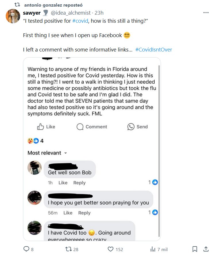
Task: Open sawyer's profile avatar
Action: pos(13,16)
